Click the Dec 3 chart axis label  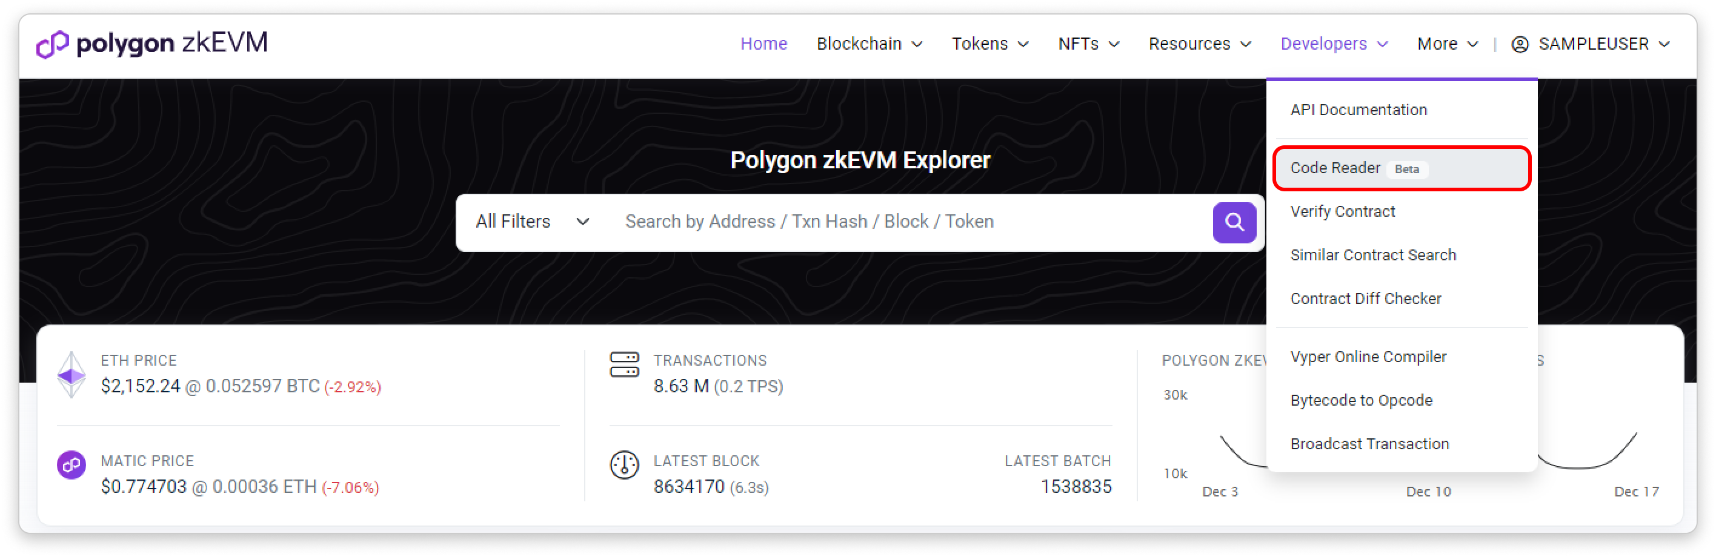tap(1220, 492)
